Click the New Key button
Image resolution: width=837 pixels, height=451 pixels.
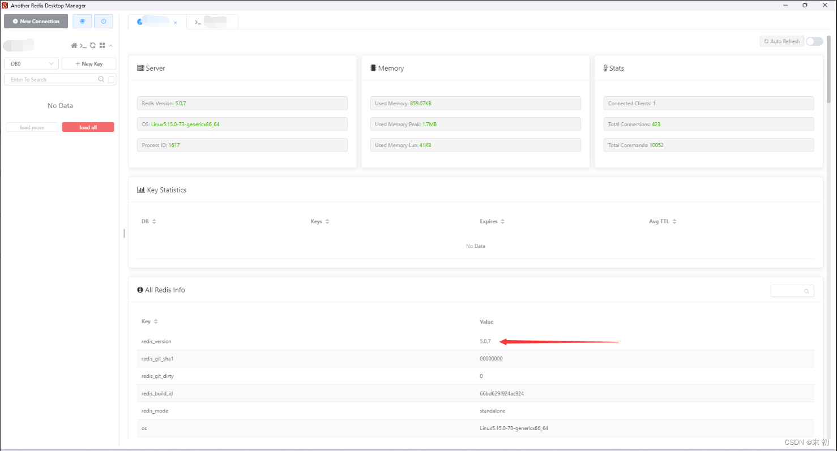[89, 64]
